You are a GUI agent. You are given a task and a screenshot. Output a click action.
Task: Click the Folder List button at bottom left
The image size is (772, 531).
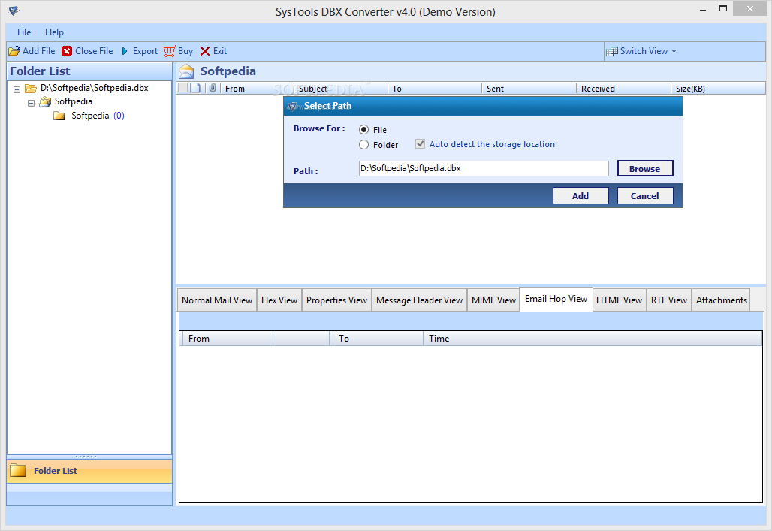coord(89,471)
